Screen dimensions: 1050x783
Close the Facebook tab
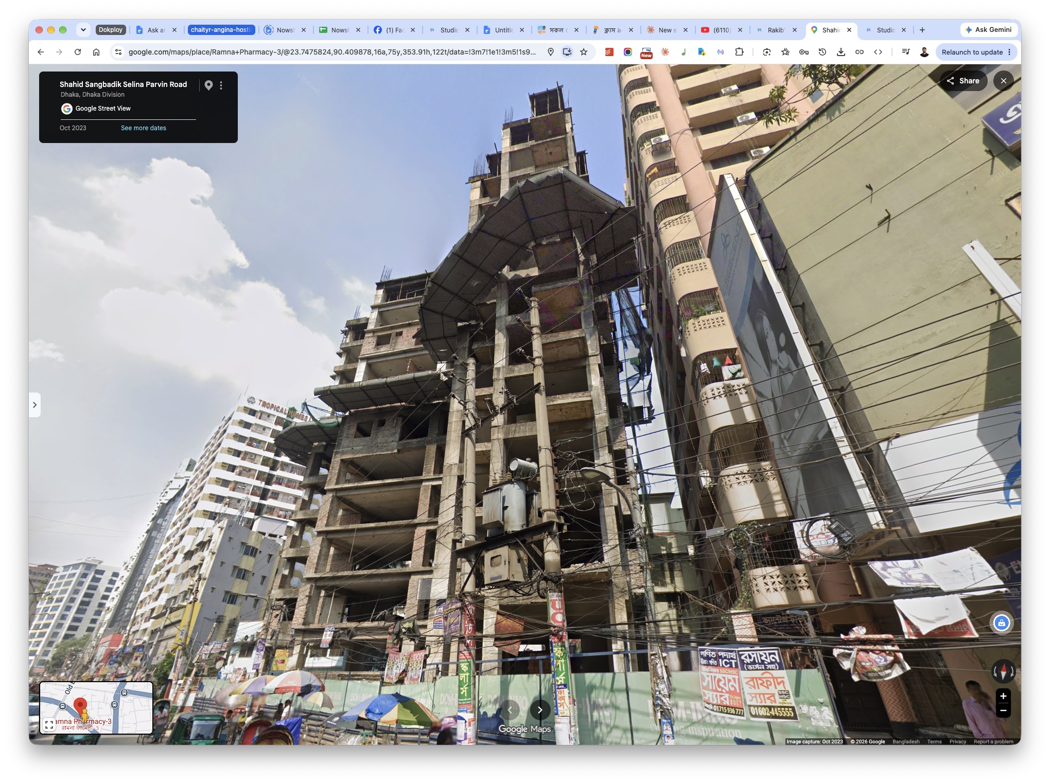413,30
